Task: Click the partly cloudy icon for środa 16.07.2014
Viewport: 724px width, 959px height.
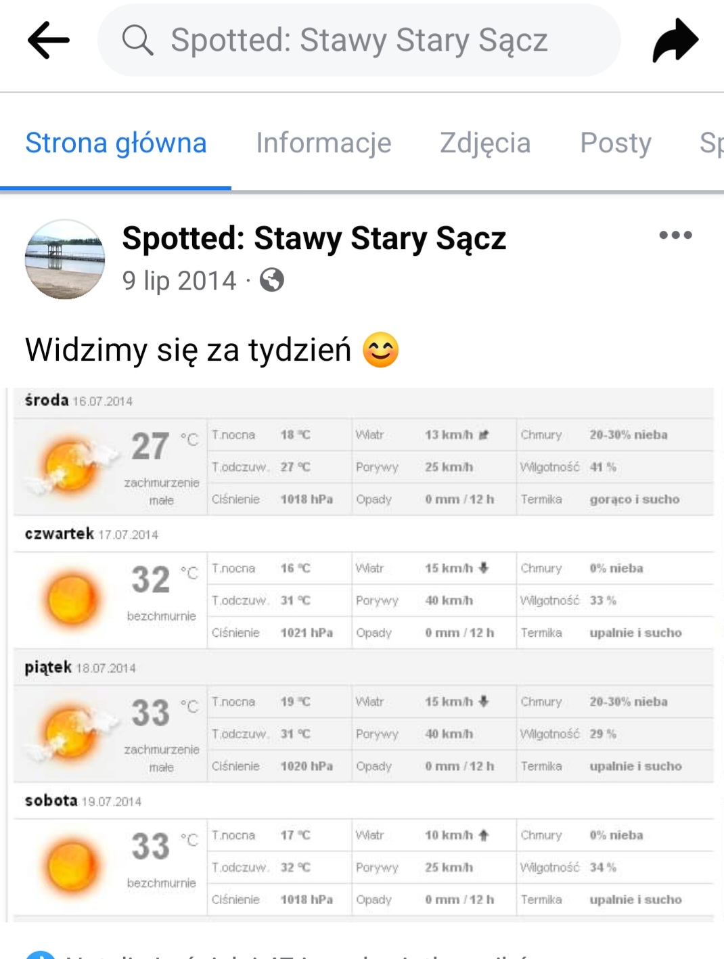Action: click(69, 465)
